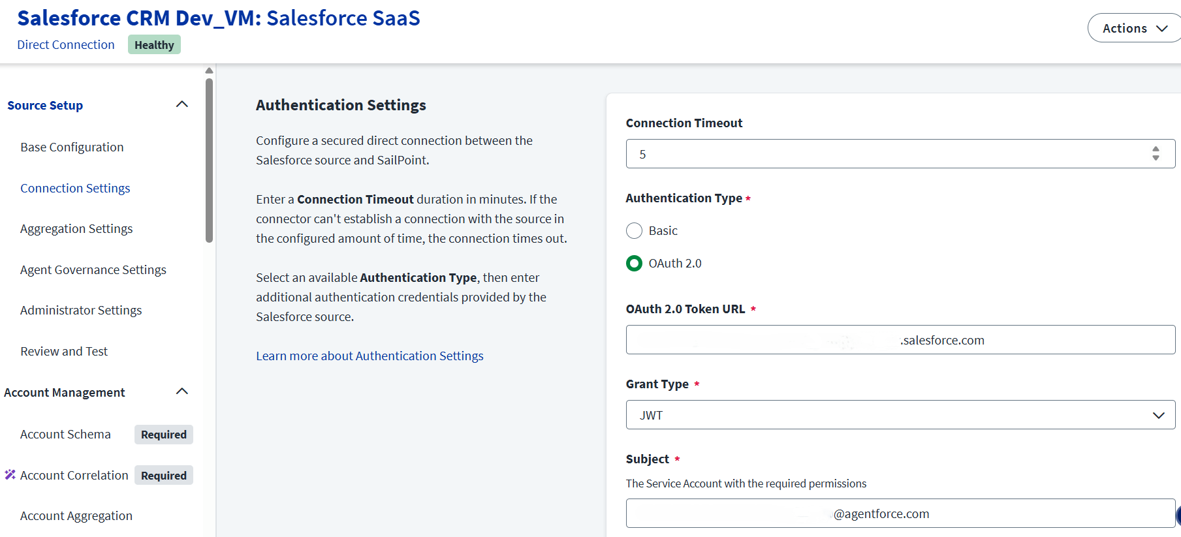Select the OAuth 2.0 radio button

[x=634, y=263]
